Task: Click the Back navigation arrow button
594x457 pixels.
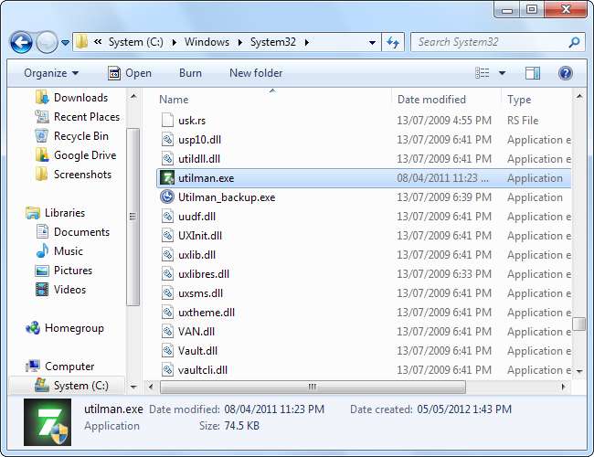Action: pos(22,43)
